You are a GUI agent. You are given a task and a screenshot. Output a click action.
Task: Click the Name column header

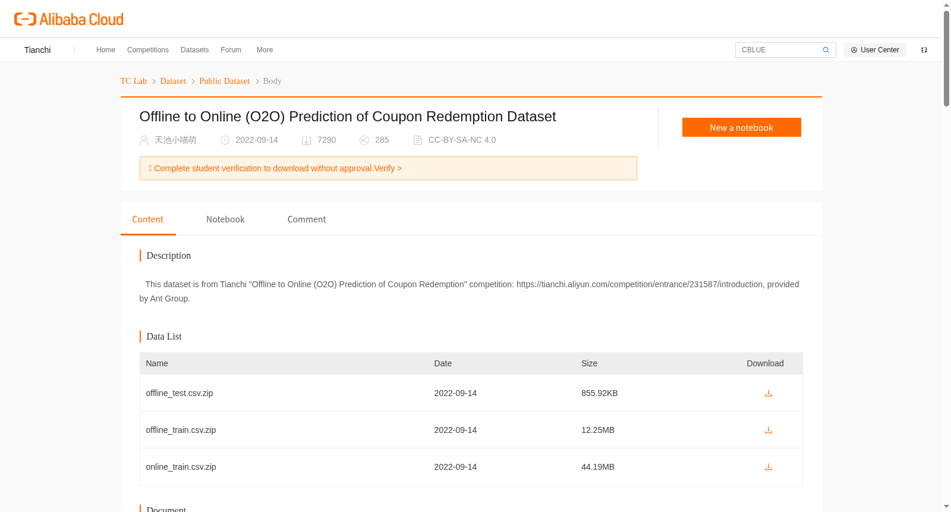[157, 363]
